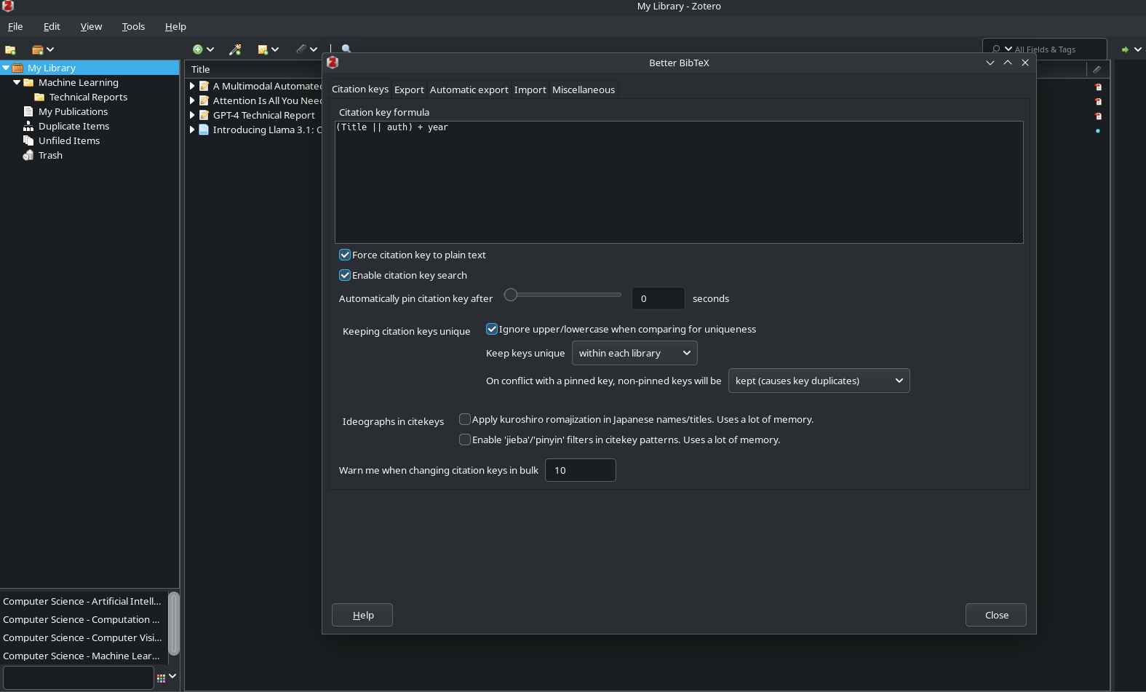Open the New Note dropdown arrow
Screen dimensions: 1146x692
[x=275, y=49]
